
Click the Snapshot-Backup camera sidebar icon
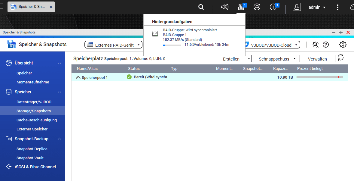(9, 139)
